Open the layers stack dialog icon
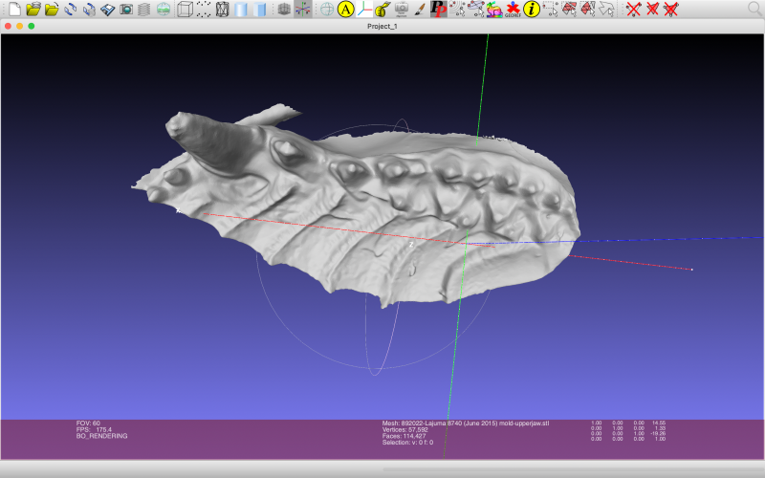 pos(144,10)
